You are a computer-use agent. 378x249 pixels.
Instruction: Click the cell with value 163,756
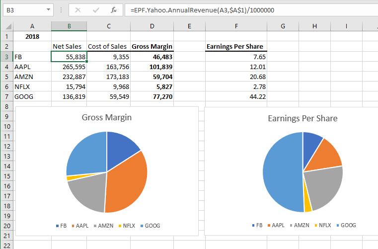(108, 67)
